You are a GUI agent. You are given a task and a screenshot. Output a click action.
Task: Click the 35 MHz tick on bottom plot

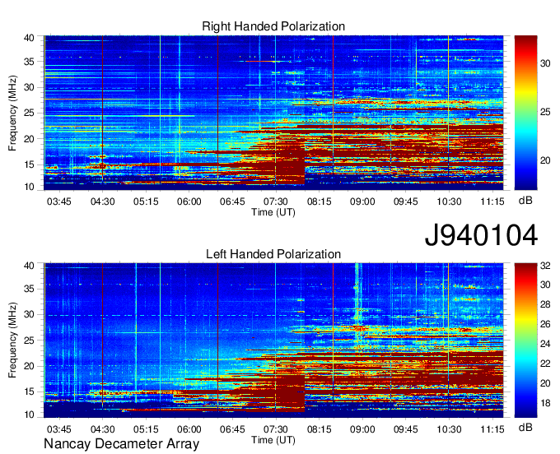pos(29,289)
